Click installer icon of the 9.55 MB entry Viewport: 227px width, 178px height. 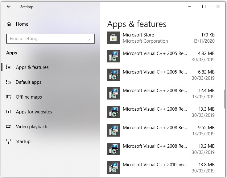pos(113,130)
